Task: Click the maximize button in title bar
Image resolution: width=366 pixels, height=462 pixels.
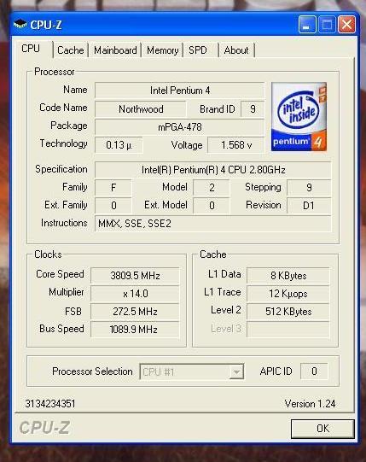Action: 327,25
